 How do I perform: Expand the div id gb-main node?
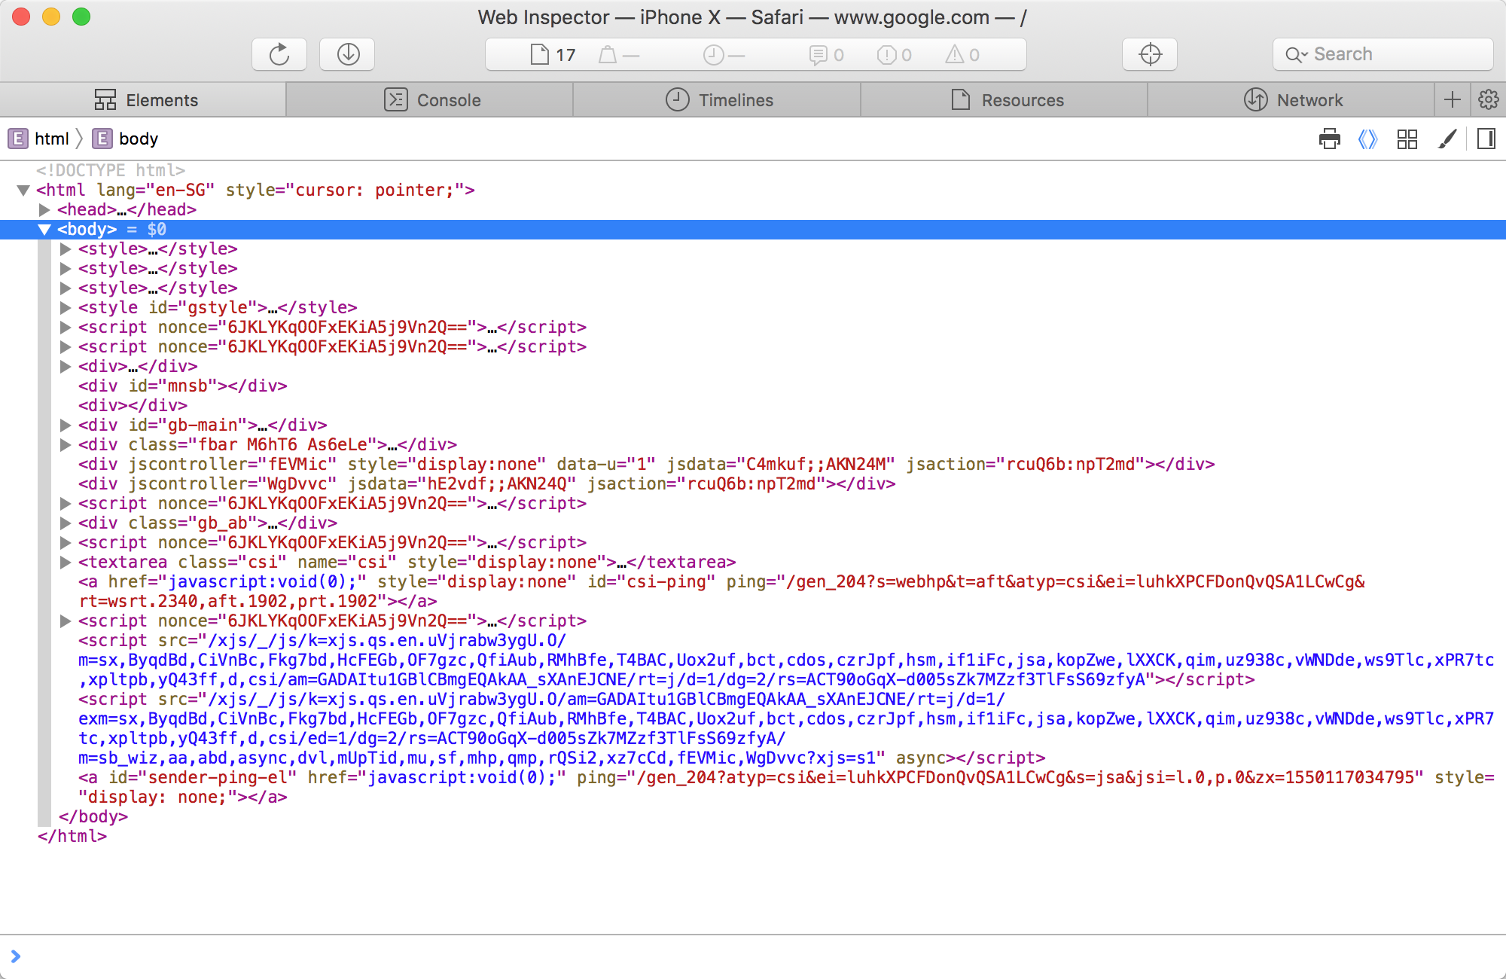66,425
